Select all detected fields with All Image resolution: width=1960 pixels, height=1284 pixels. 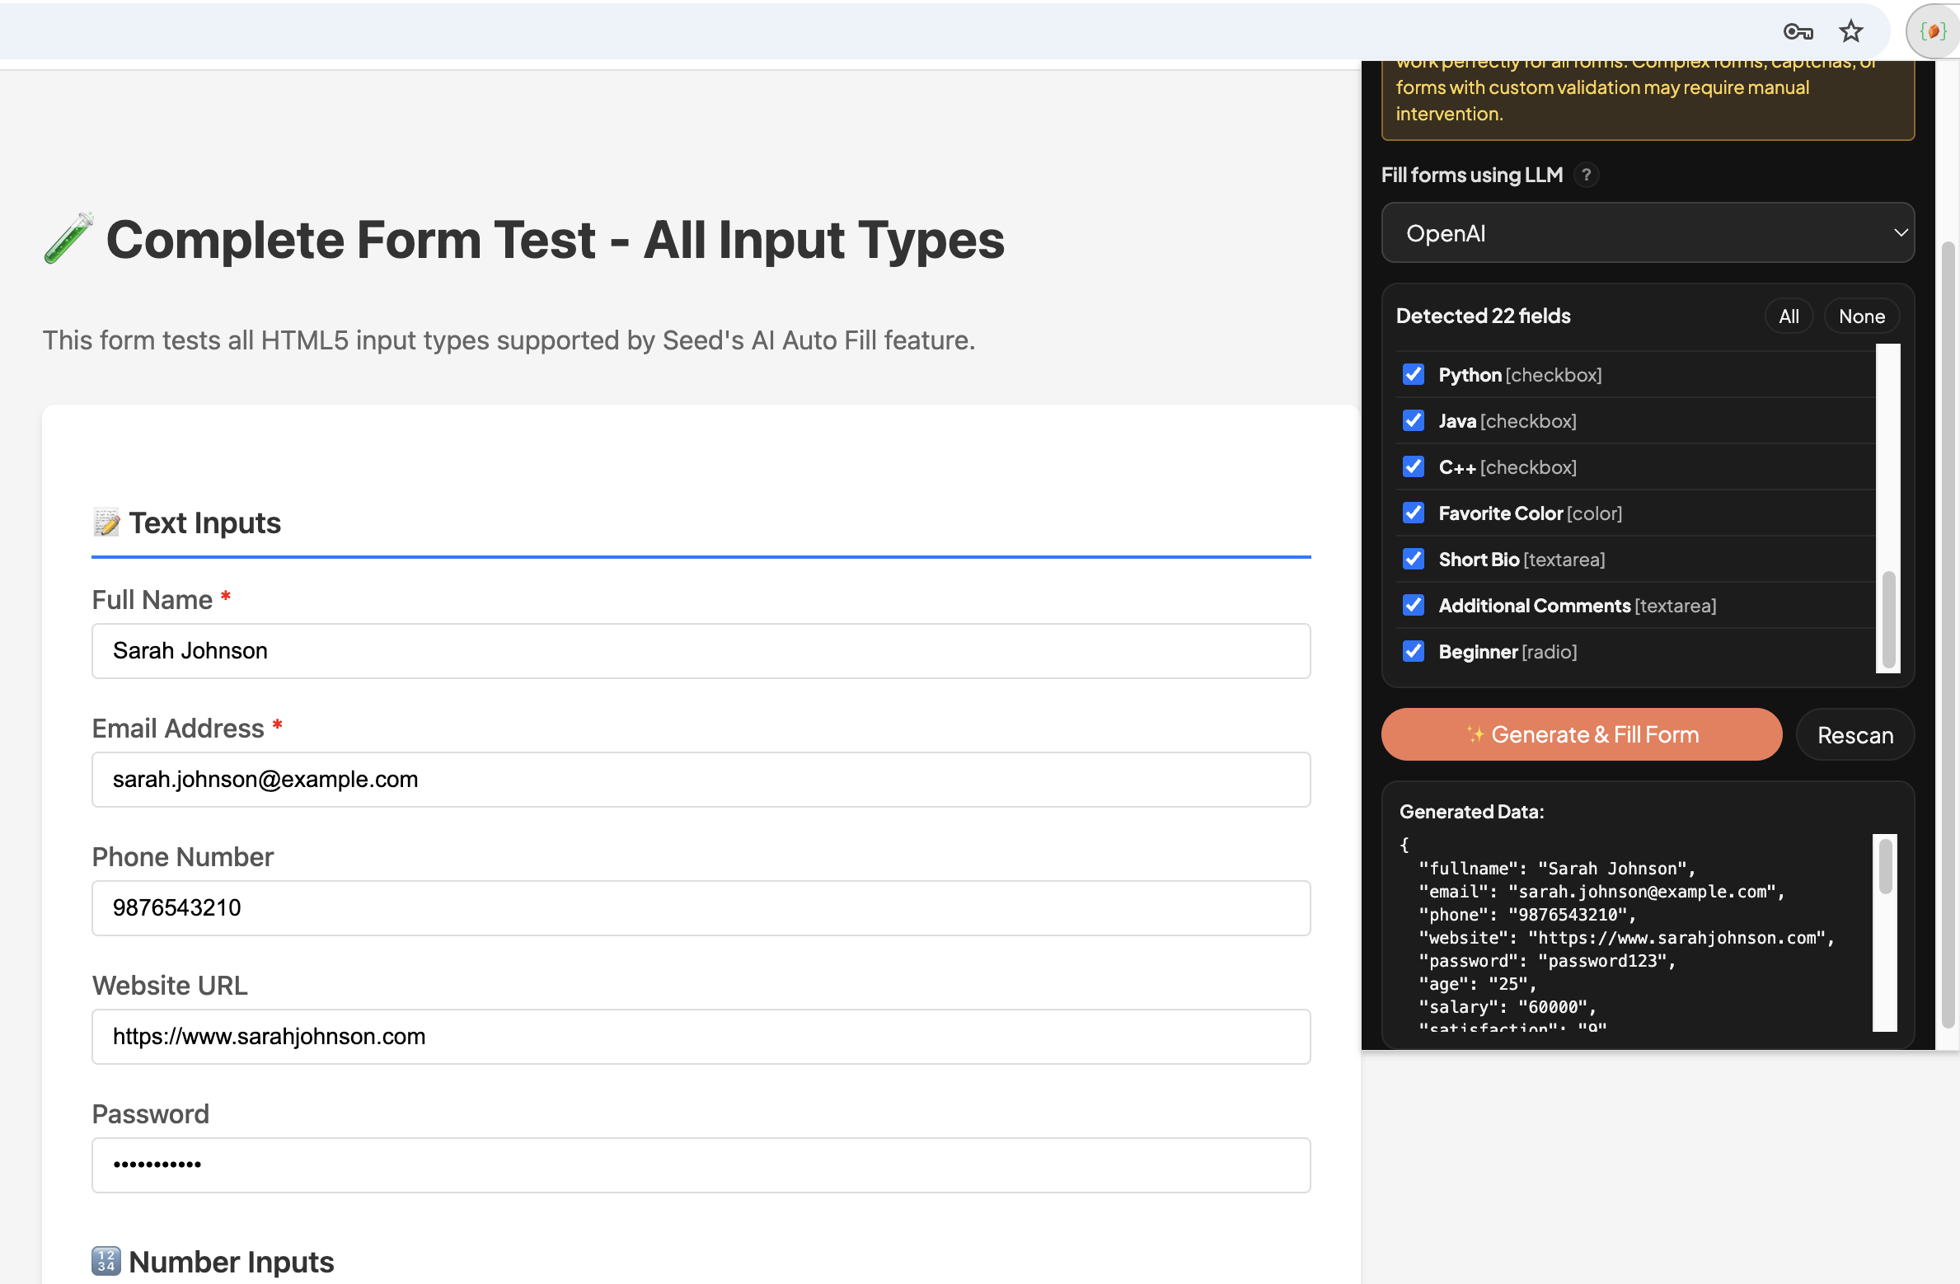[1789, 316]
